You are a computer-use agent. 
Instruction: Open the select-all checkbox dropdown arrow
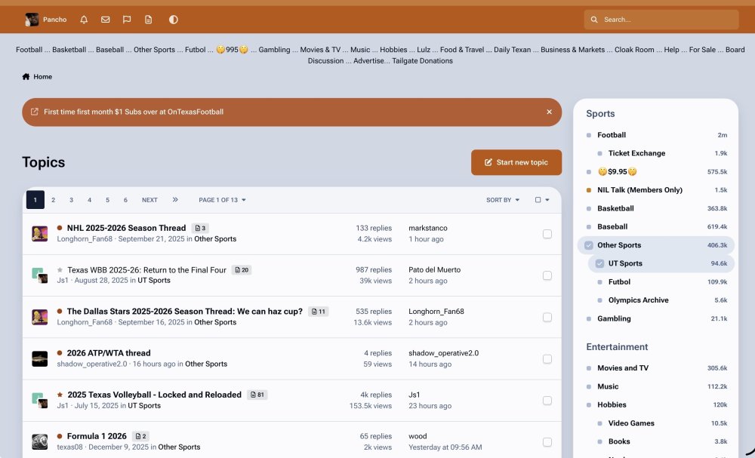(547, 200)
